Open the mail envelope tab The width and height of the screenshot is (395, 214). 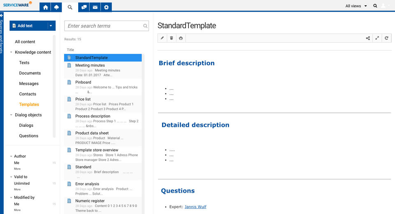(x=95, y=7)
